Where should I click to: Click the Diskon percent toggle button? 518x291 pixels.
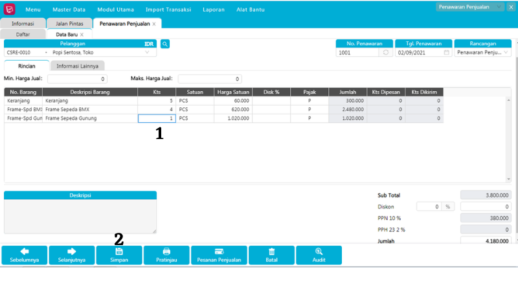[447, 207]
